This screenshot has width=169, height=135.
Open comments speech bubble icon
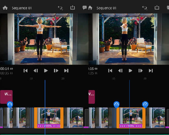click(85, 7)
